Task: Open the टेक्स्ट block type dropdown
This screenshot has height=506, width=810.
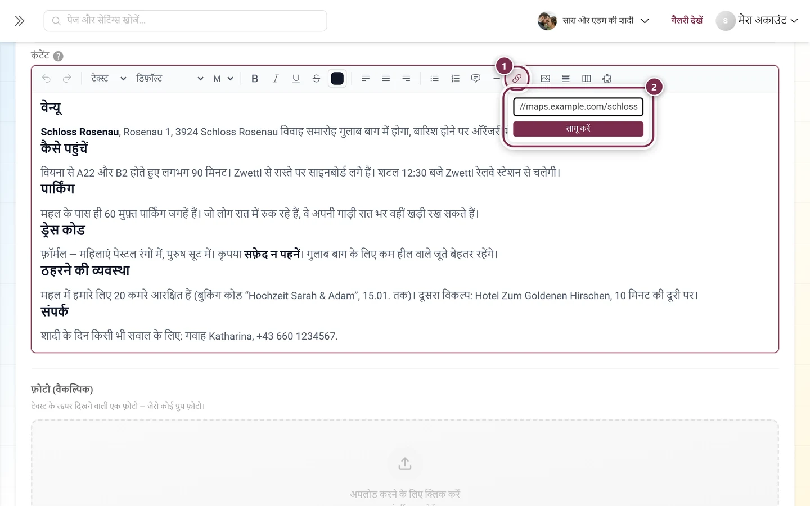Action: coord(109,79)
